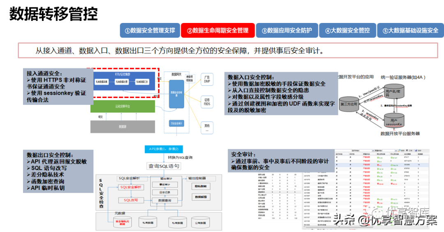Select the red-text SQL安全解析 box

pos(131,187)
